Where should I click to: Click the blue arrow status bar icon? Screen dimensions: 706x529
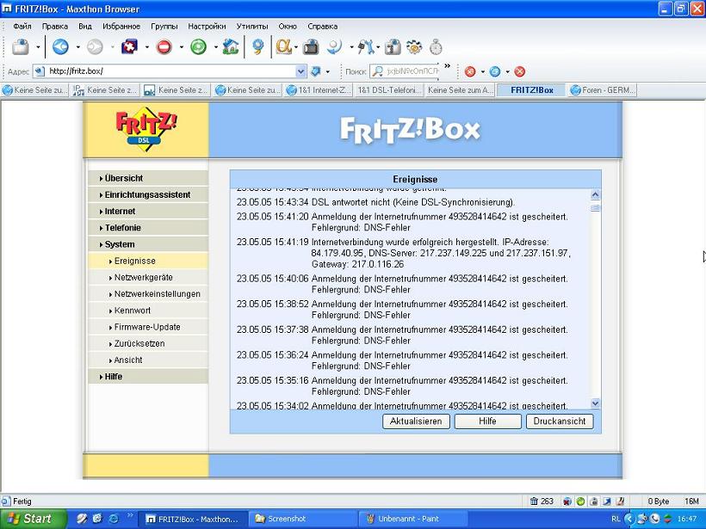pos(607,501)
